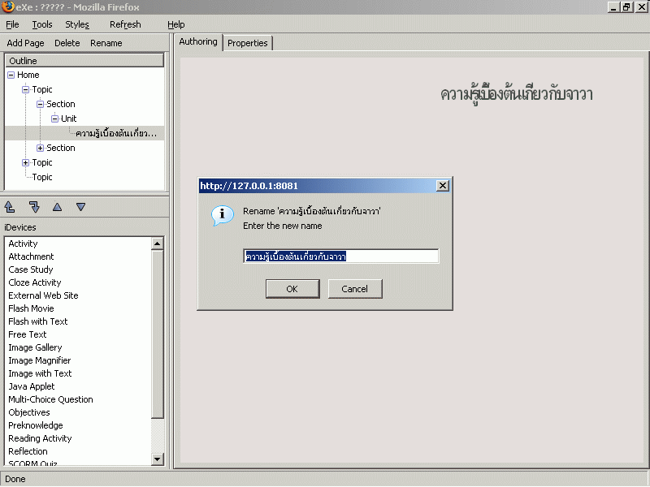650x487 pixels.
Task: Click Rename in outline toolbar
Action: coord(106,43)
